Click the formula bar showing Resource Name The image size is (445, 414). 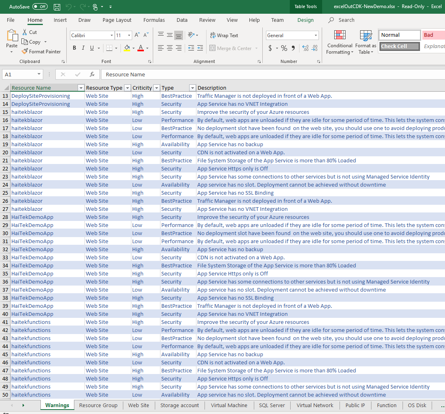pyautogui.click(x=273, y=74)
